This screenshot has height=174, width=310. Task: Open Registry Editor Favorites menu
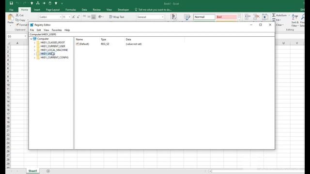(57, 30)
